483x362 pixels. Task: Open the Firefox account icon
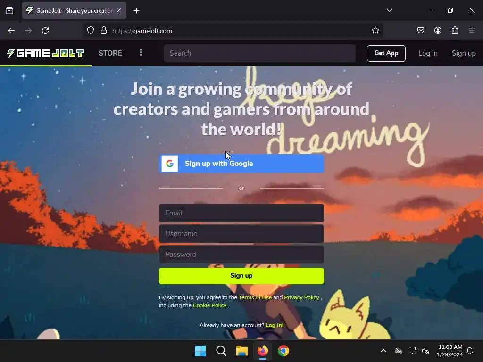coord(438,30)
